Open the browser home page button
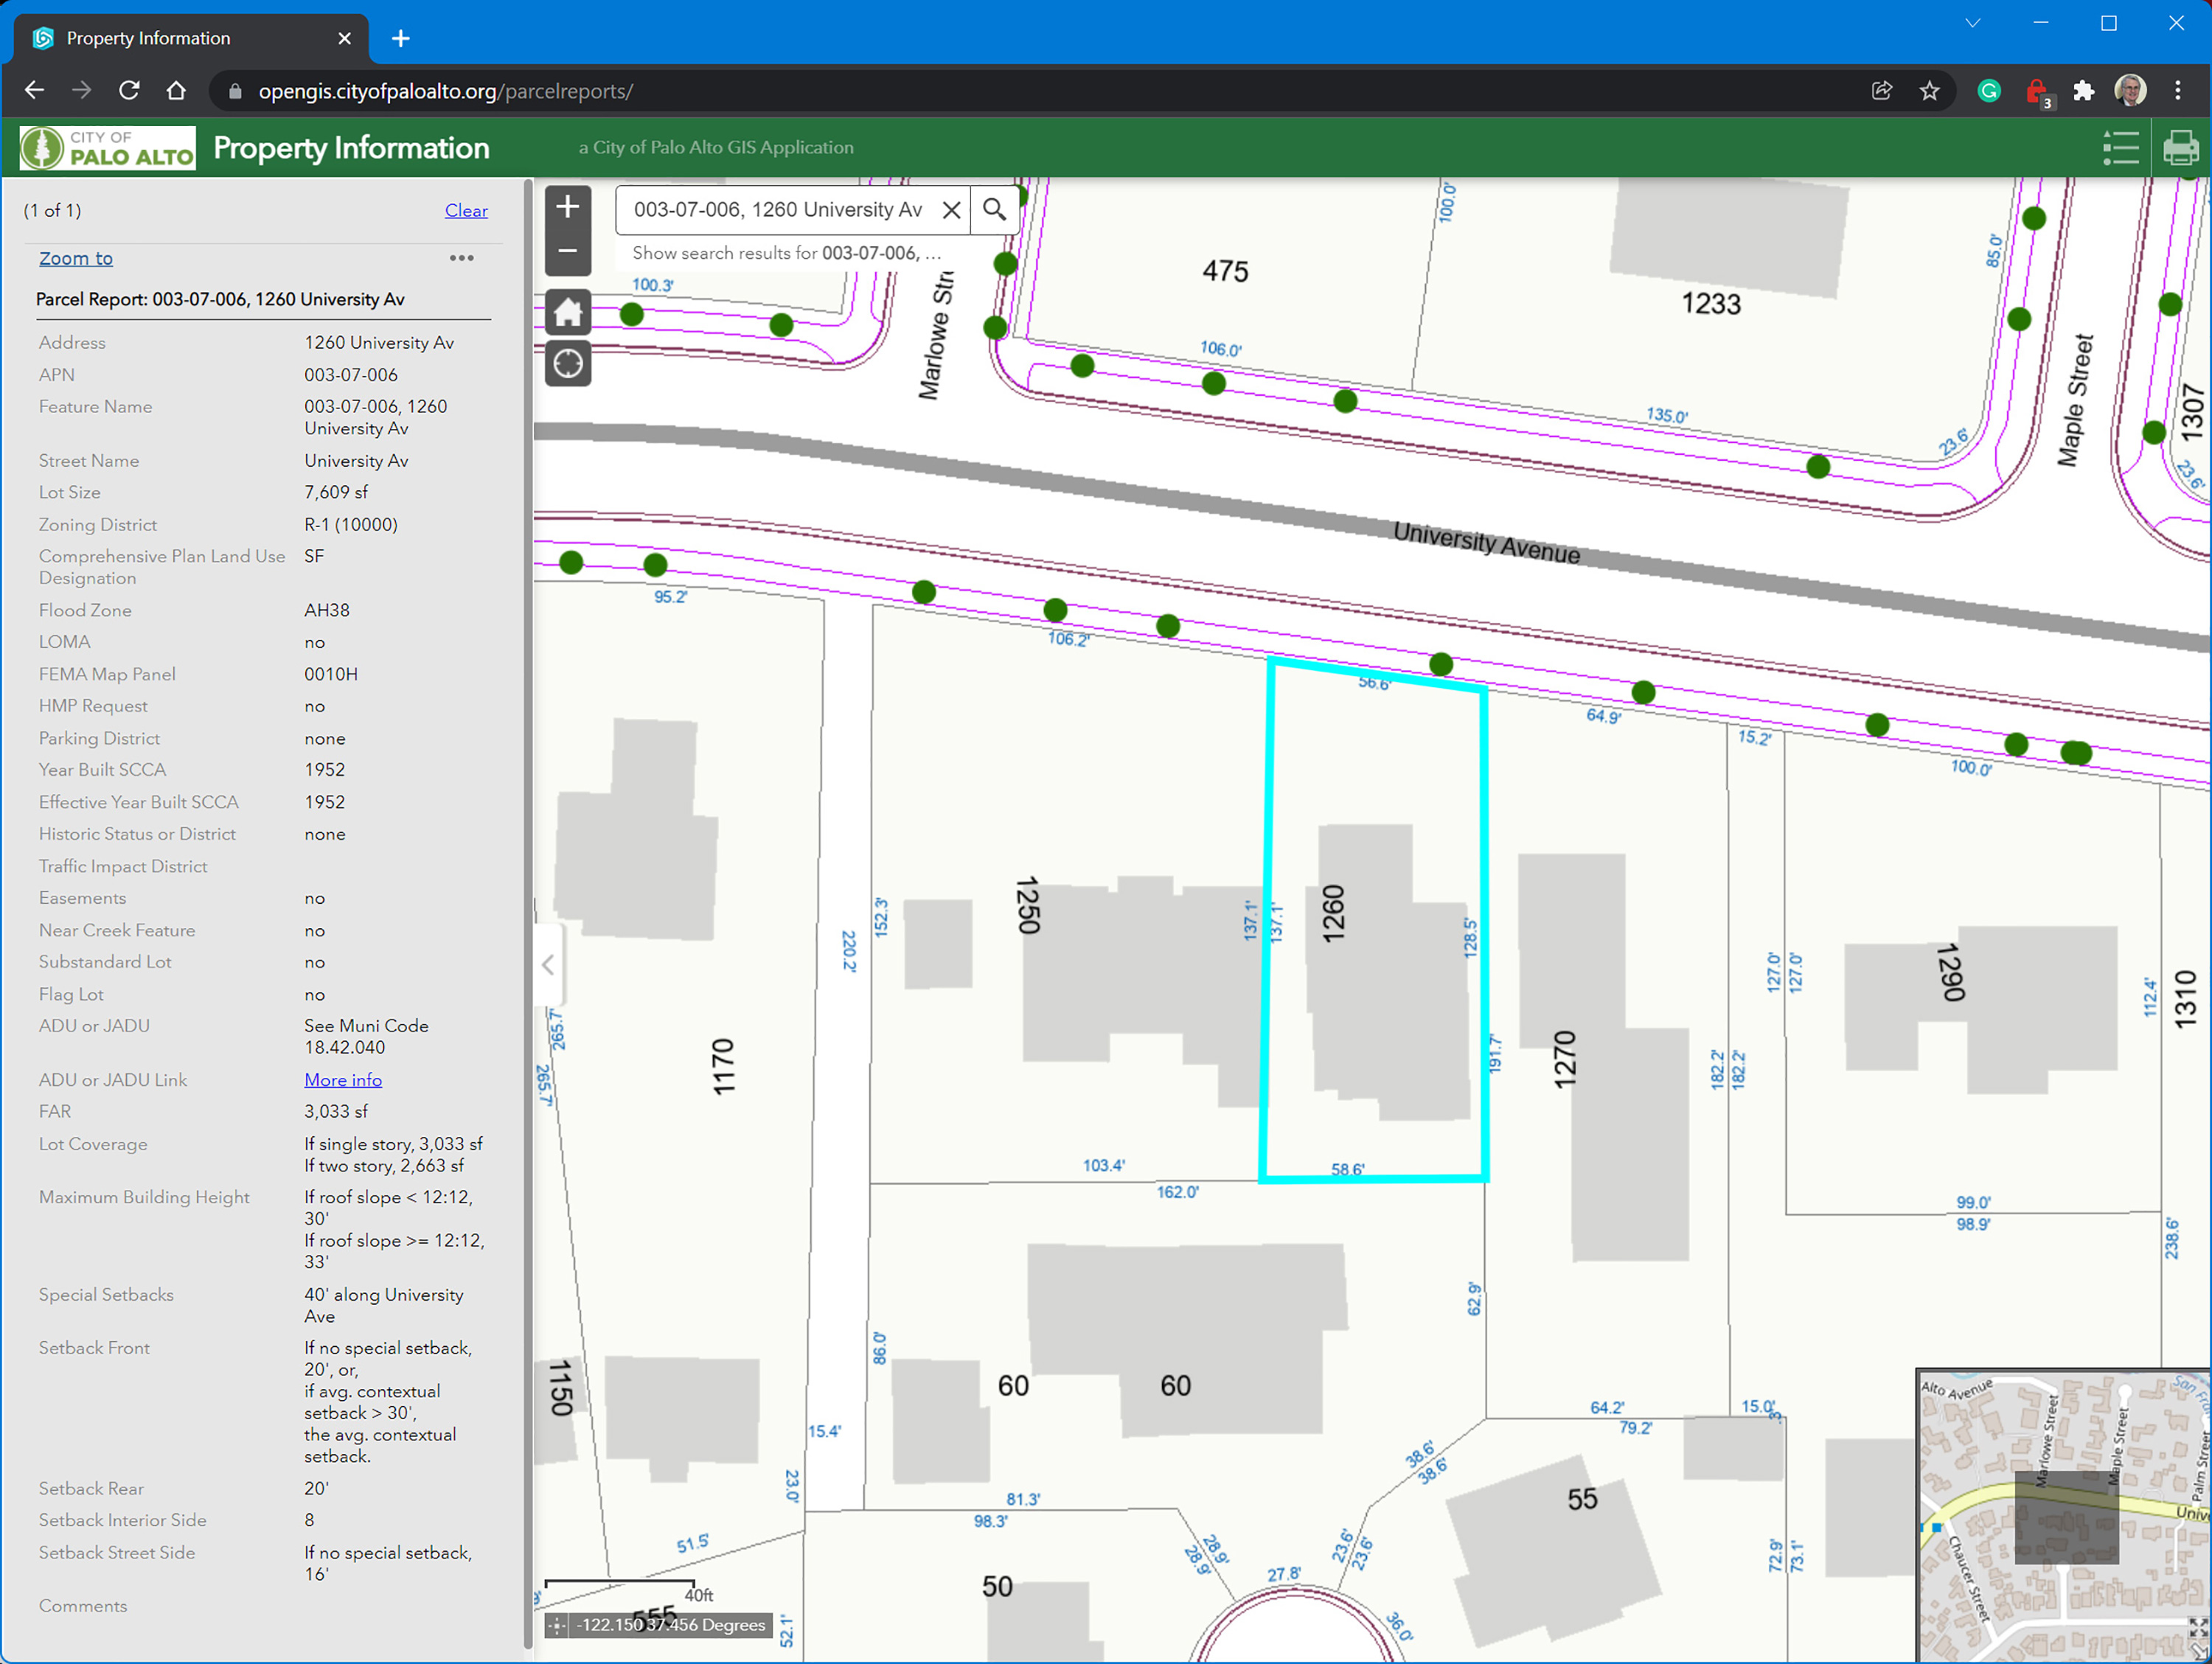Screen dimensions: 2212x1664 click(x=176, y=91)
